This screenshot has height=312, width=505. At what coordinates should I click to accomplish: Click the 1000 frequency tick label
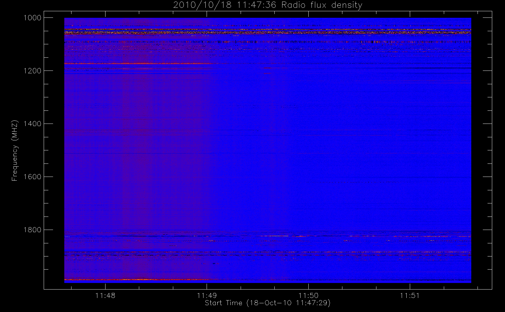(x=32, y=18)
